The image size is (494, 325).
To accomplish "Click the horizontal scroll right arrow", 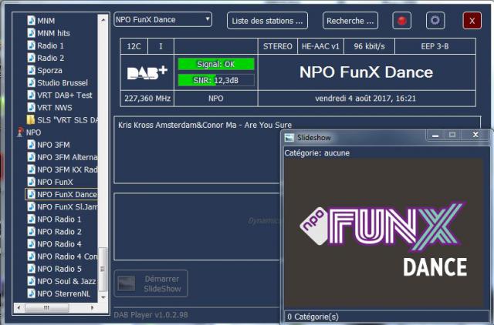I will [x=92, y=307].
